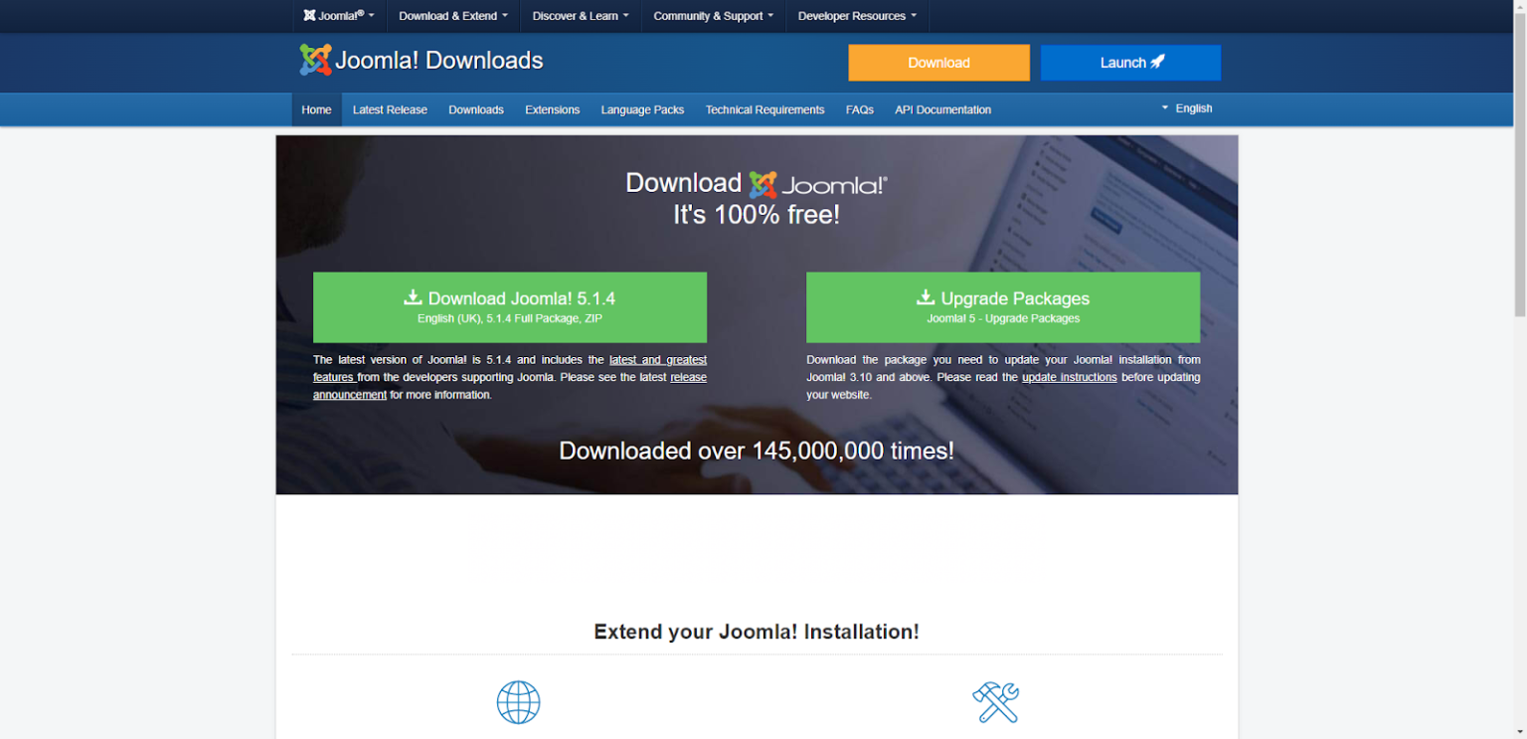This screenshot has width=1527, height=739.
Task: Open the Download & Extend dropdown
Action: pyautogui.click(x=452, y=16)
